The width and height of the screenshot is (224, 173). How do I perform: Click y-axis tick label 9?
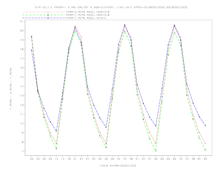pos(23,133)
